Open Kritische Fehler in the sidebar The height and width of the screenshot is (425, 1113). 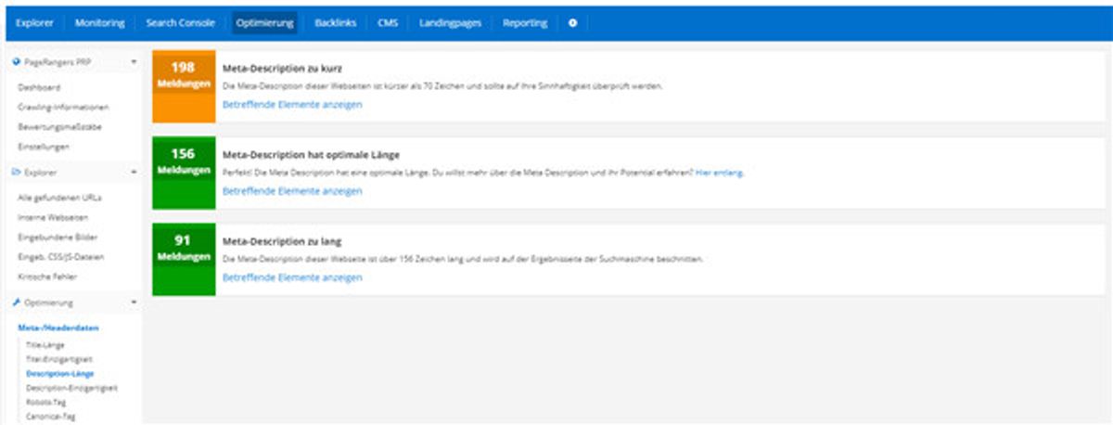[47, 276]
